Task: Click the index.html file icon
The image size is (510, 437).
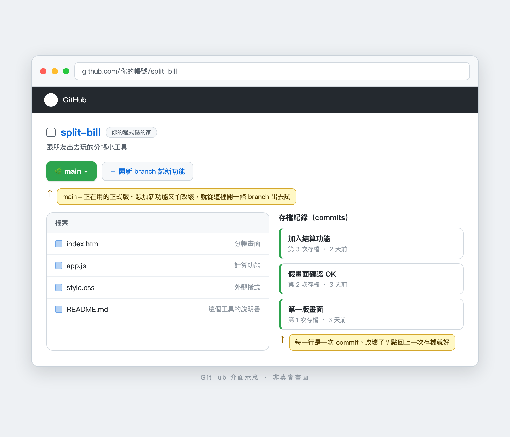Action: tap(59, 244)
